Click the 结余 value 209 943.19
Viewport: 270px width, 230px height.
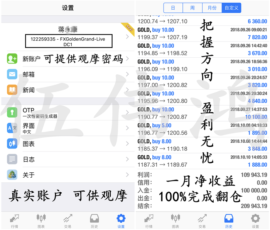coord(254,206)
